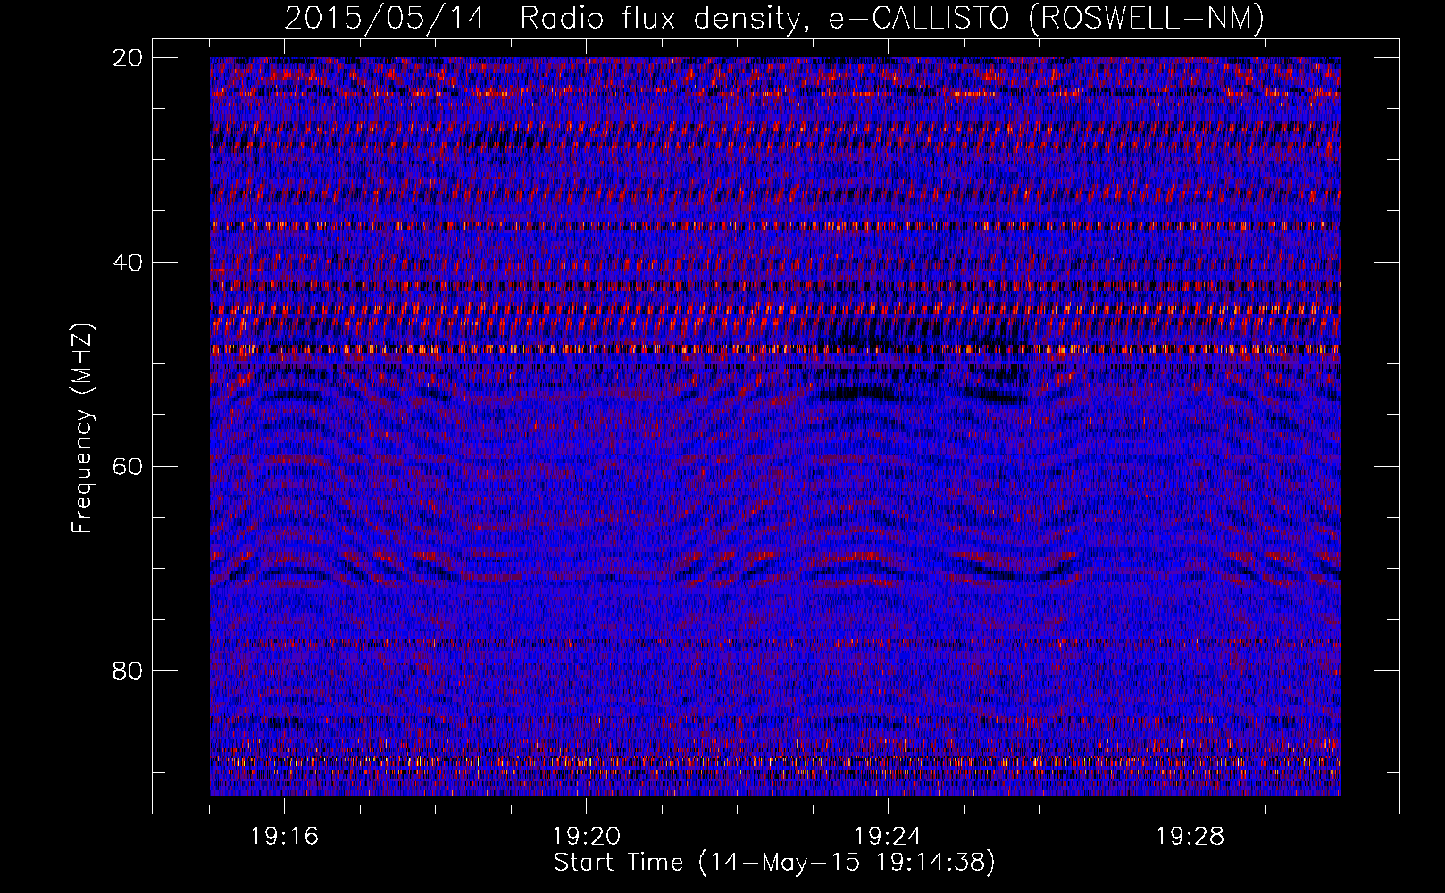Click the plot title naming ROSWELL-NM

pyautogui.click(x=774, y=18)
